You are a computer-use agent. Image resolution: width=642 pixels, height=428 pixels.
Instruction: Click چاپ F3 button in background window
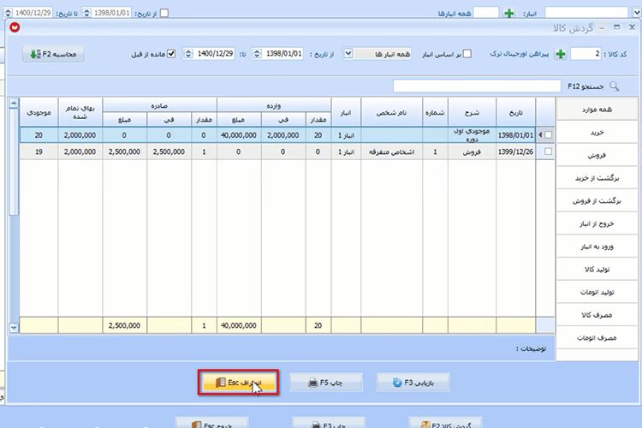pyautogui.click(x=329, y=423)
